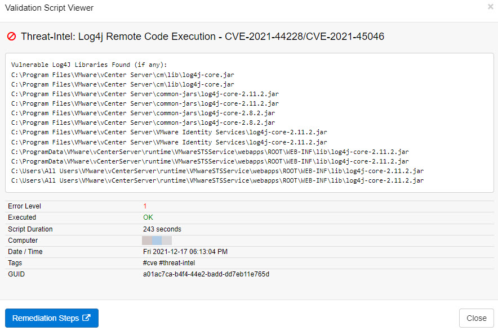The height and width of the screenshot is (331, 498).
Task: Click the tags '#cve #threat-intel'
Action: [x=169, y=263]
